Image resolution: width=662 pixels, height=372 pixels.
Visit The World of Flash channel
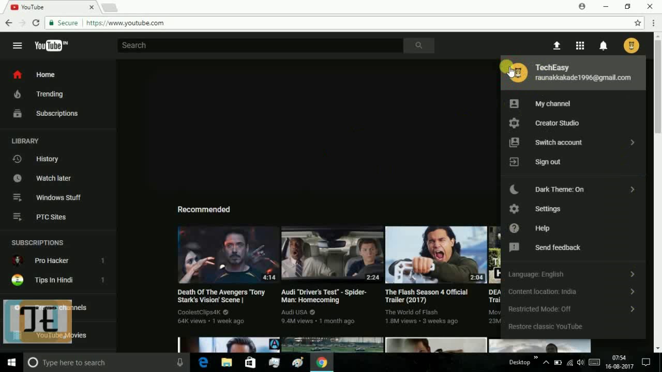tap(411, 313)
